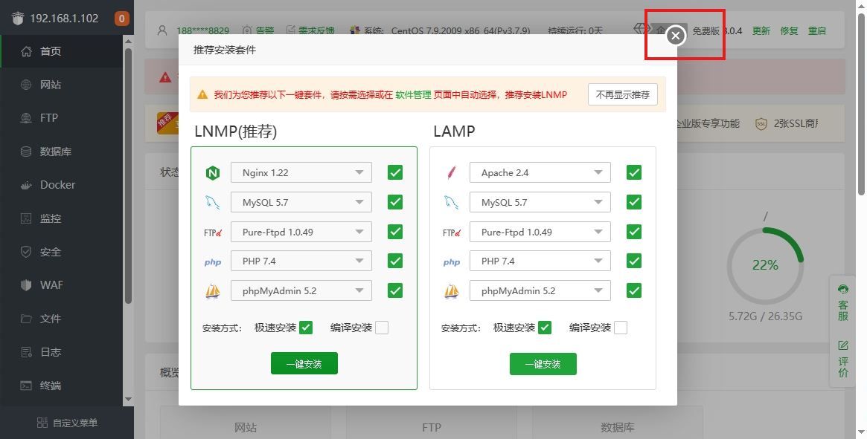Click the PHP logo icon in LNMP
The width and height of the screenshot is (867, 439).
(x=212, y=262)
